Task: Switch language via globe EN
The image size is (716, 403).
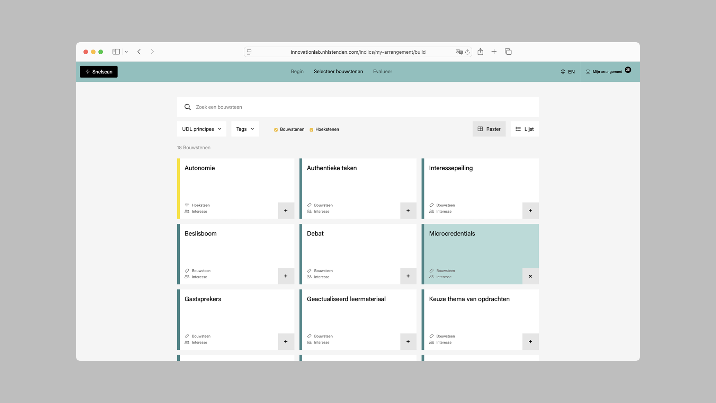Action: 568,72
